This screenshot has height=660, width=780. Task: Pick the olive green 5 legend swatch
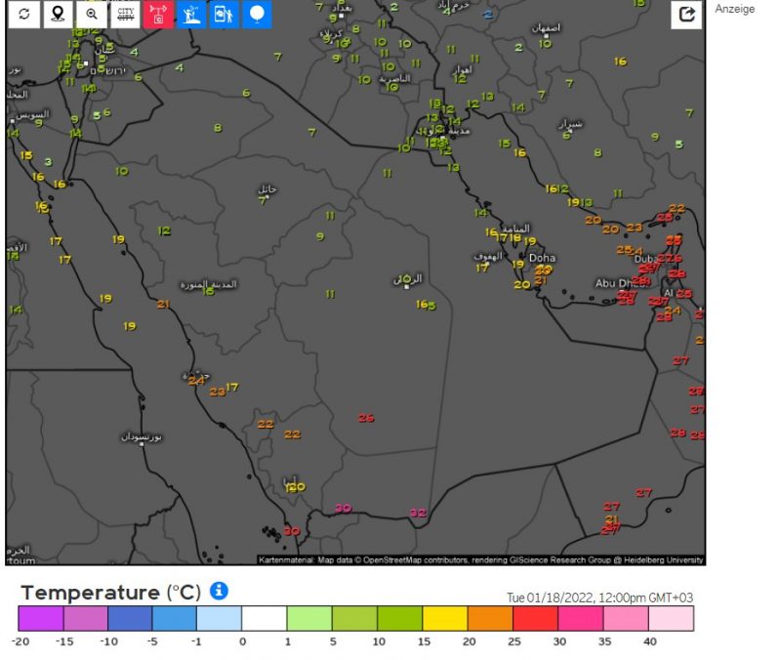click(354, 618)
